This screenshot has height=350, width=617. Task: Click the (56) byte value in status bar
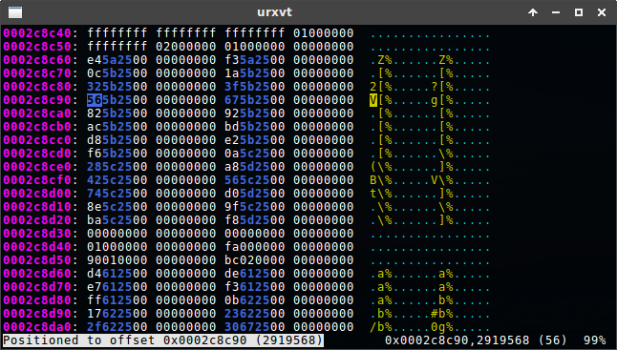553,340
